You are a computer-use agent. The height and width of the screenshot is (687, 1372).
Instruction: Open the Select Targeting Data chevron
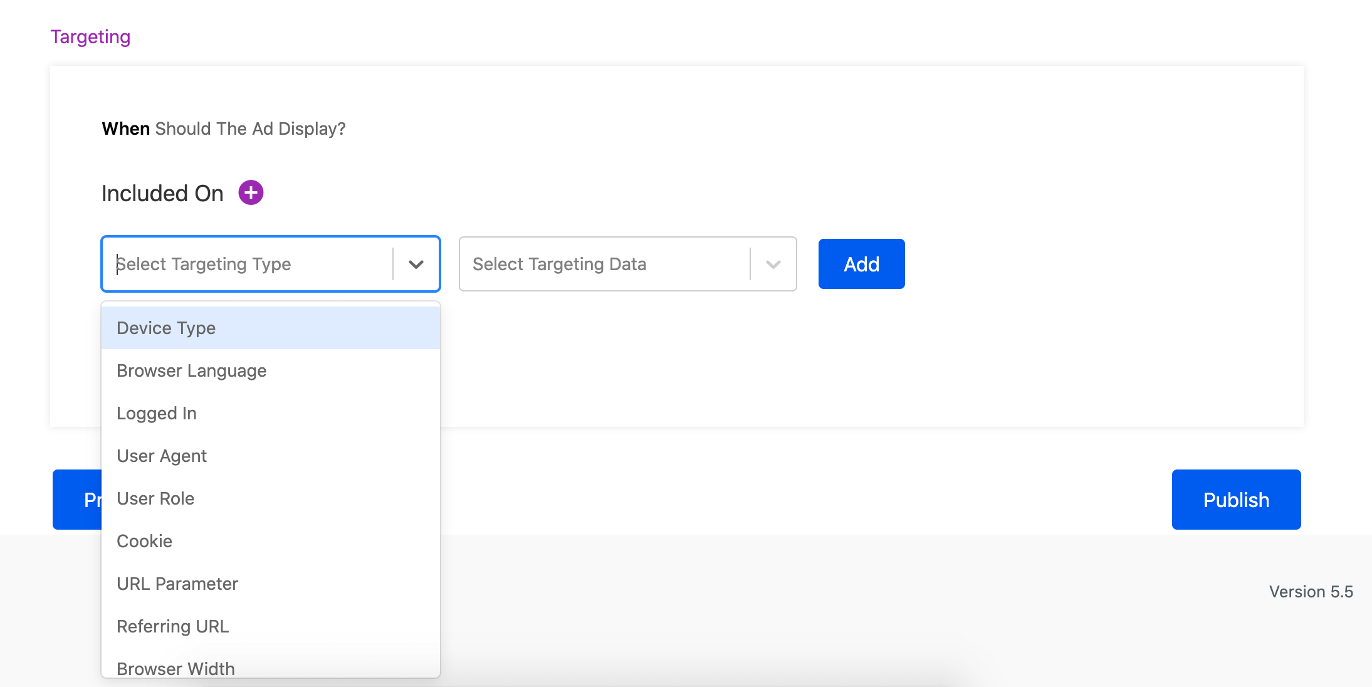(x=773, y=264)
